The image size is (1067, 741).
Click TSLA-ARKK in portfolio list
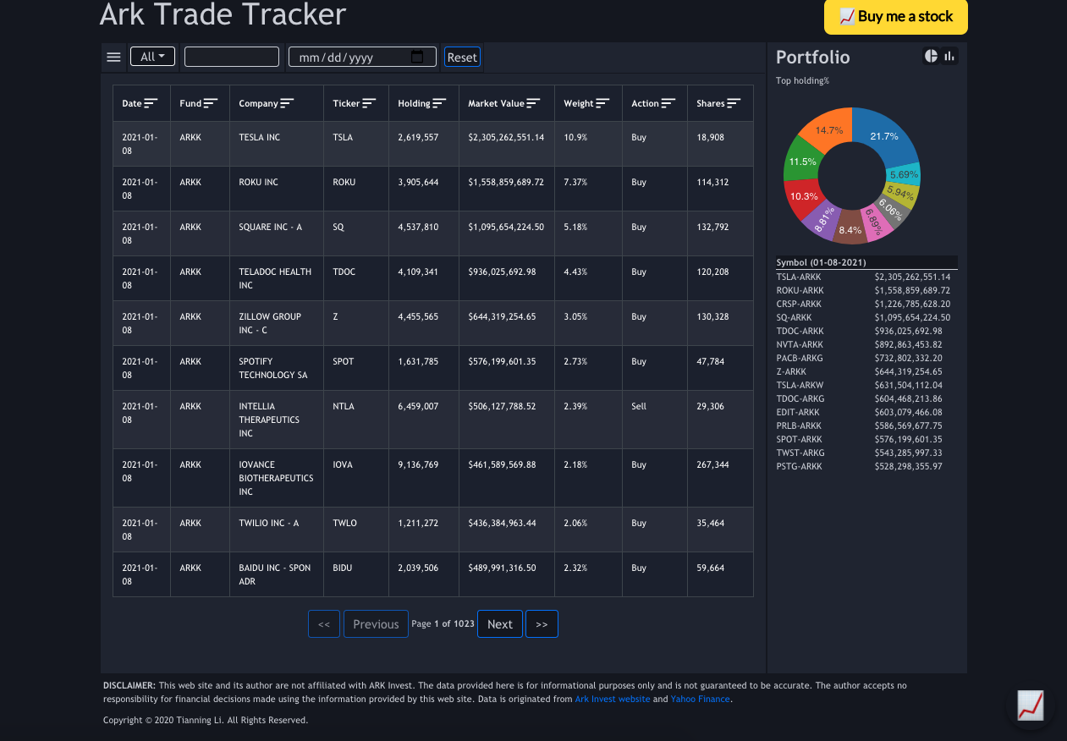(x=799, y=277)
